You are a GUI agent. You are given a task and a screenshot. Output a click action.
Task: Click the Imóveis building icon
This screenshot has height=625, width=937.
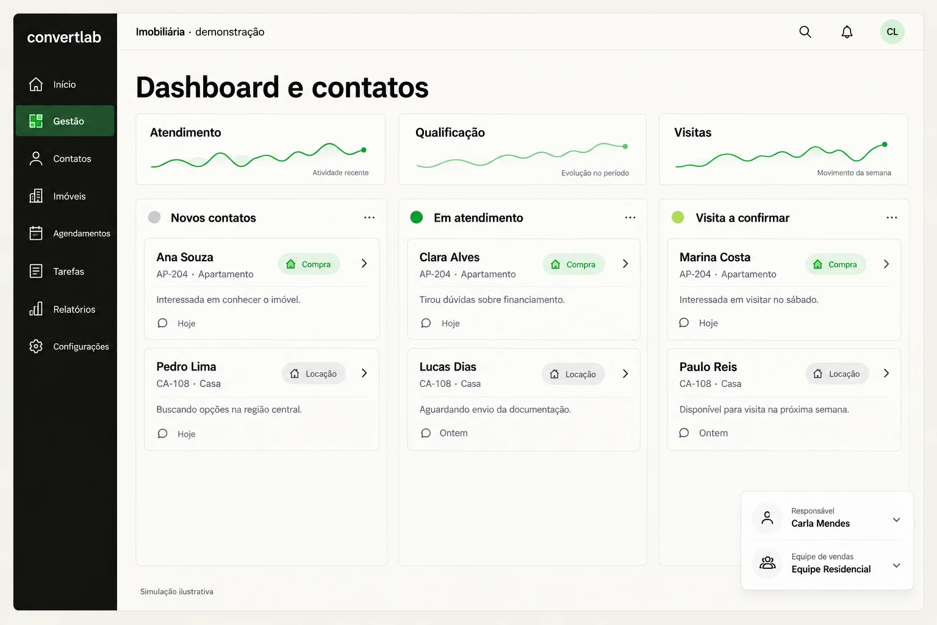(36, 196)
